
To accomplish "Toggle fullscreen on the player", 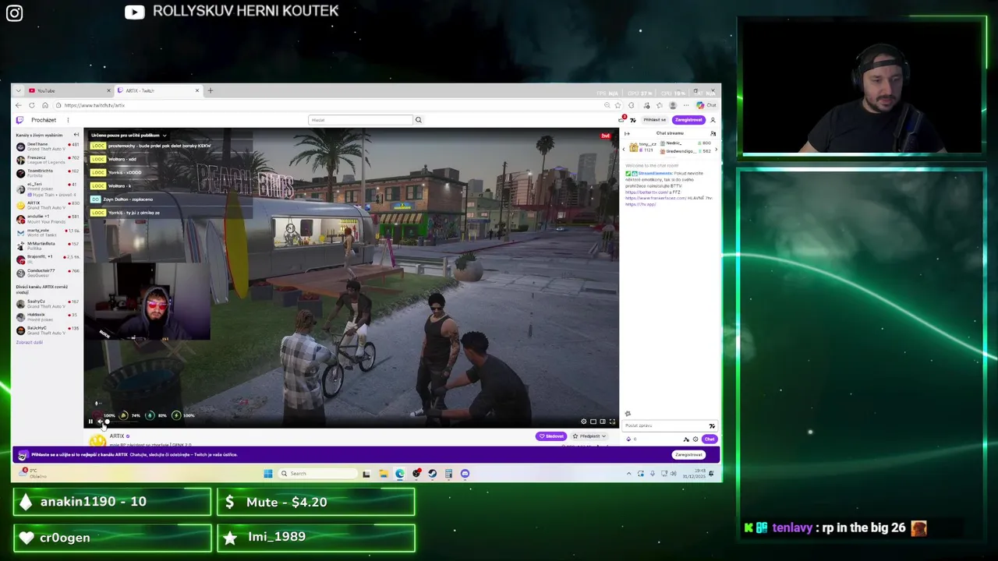I will 612,422.
